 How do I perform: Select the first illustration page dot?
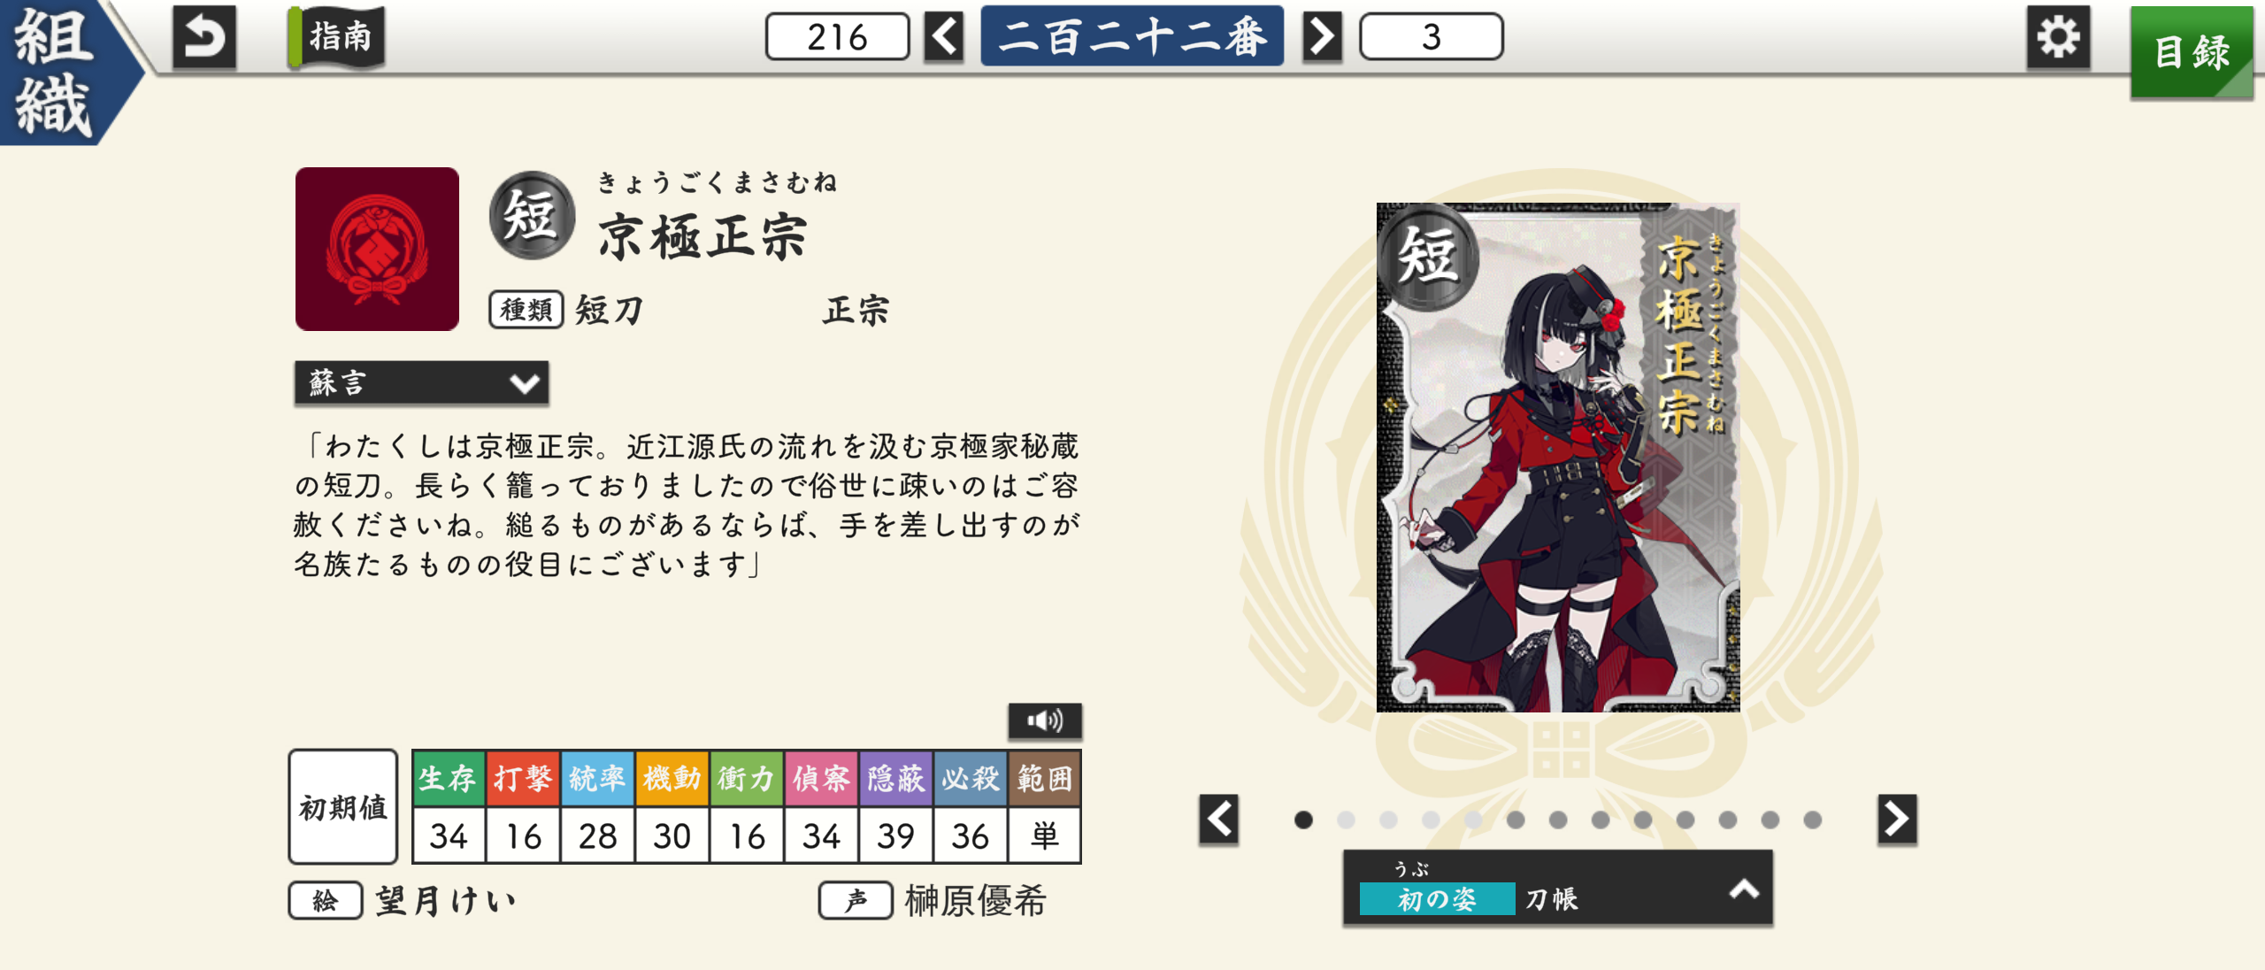tap(1303, 820)
